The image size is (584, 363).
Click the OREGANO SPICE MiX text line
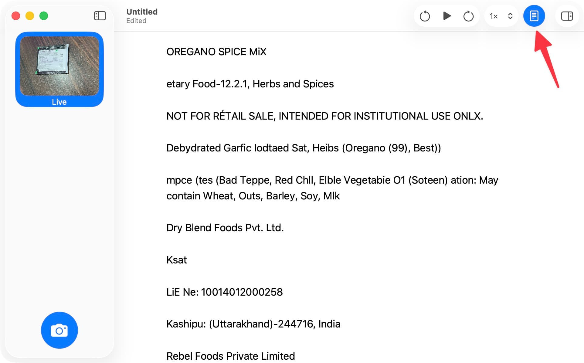click(216, 52)
